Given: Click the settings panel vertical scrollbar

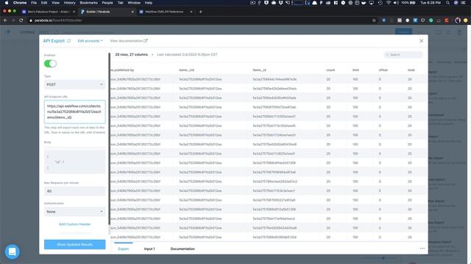Looking at the screenshot, I should [109, 139].
